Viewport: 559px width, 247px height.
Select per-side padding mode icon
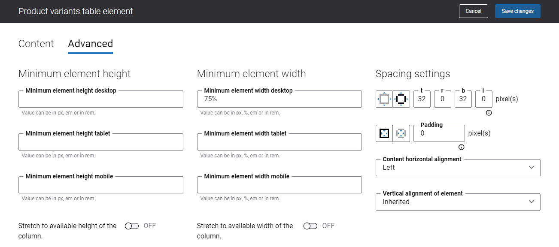point(401,133)
